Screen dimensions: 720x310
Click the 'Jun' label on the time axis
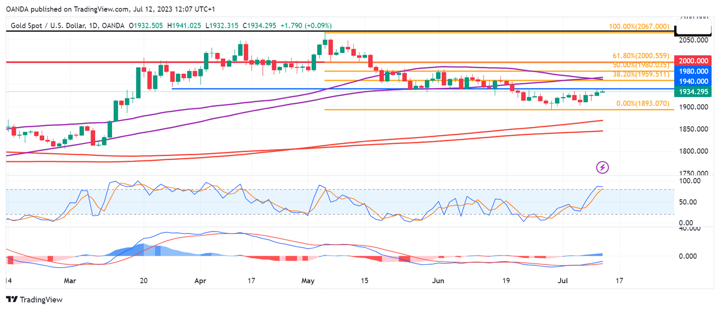tap(438, 281)
